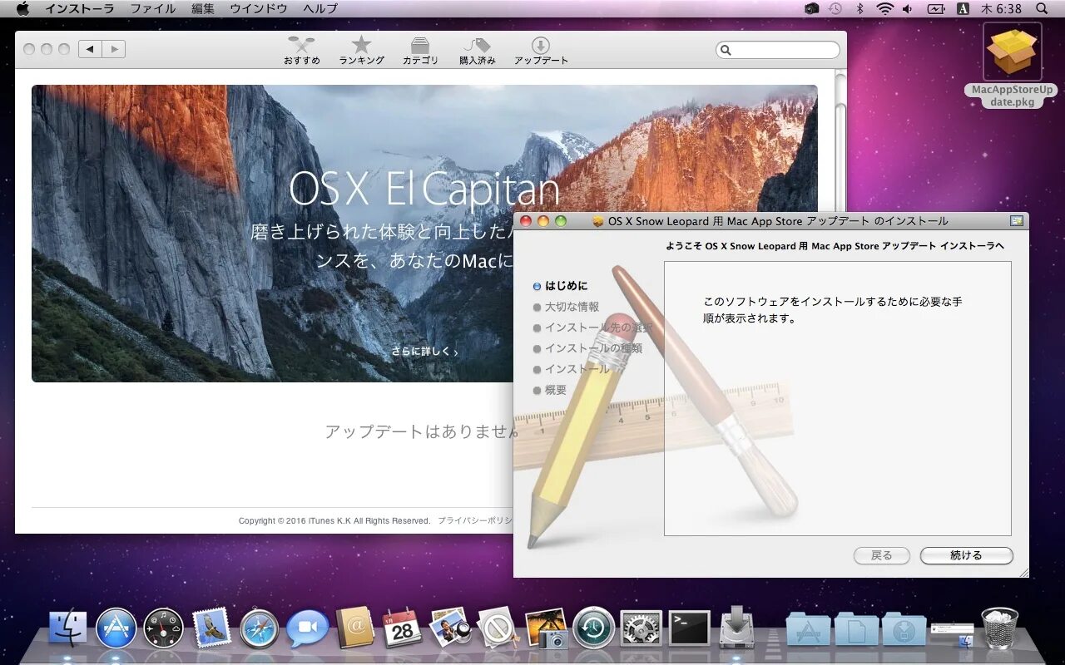Image resolution: width=1065 pixels, height=665 pixels.
Task: Go back with App Store back arrow
Action: tap(90, 49)
